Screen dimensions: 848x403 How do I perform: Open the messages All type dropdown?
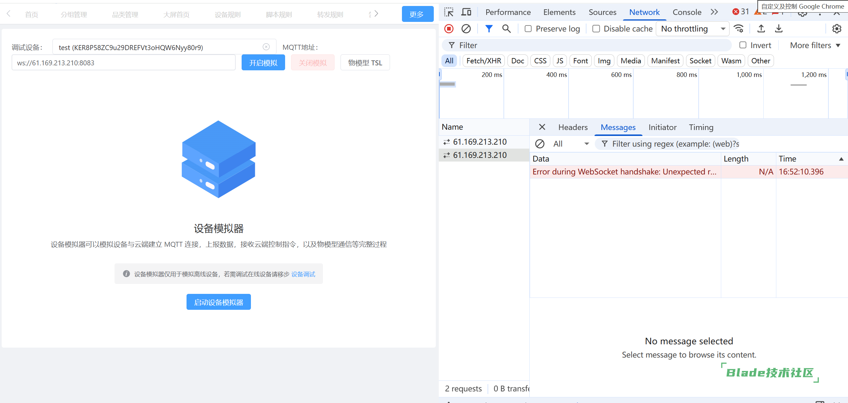point(571,144)
